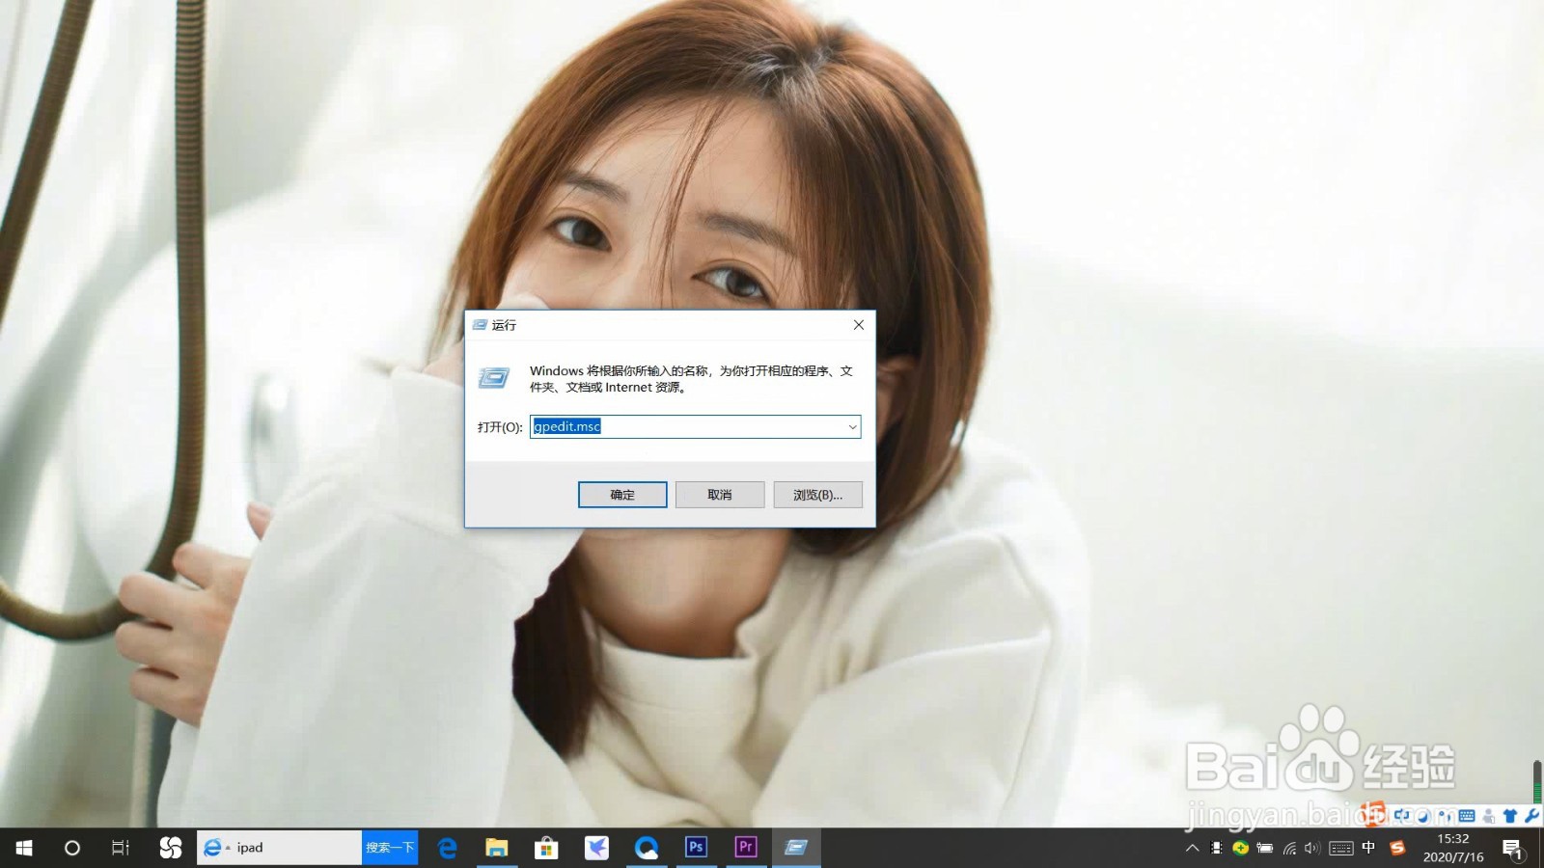Show hidden tray icons chevron

click(x=1193, y=848)
